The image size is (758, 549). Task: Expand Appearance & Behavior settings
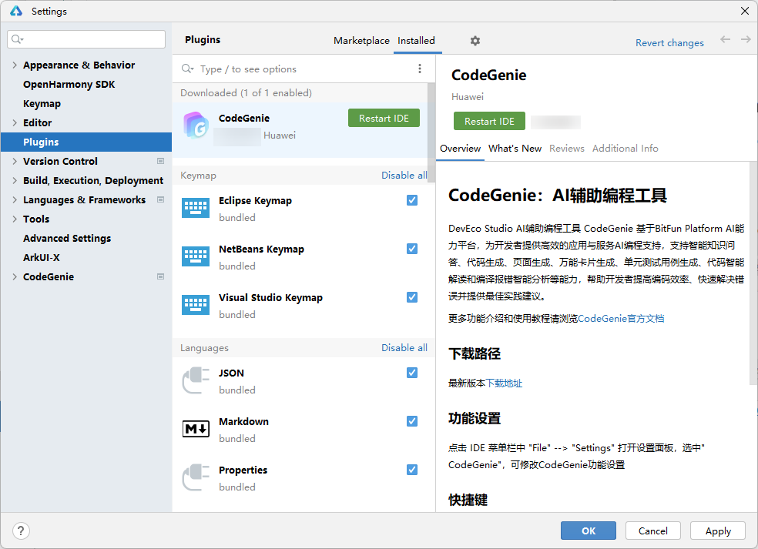(15, 65)
